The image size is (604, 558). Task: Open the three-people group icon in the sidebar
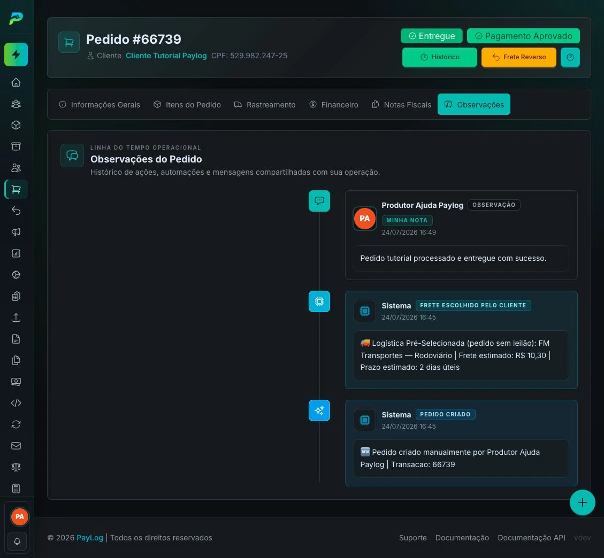16,104
